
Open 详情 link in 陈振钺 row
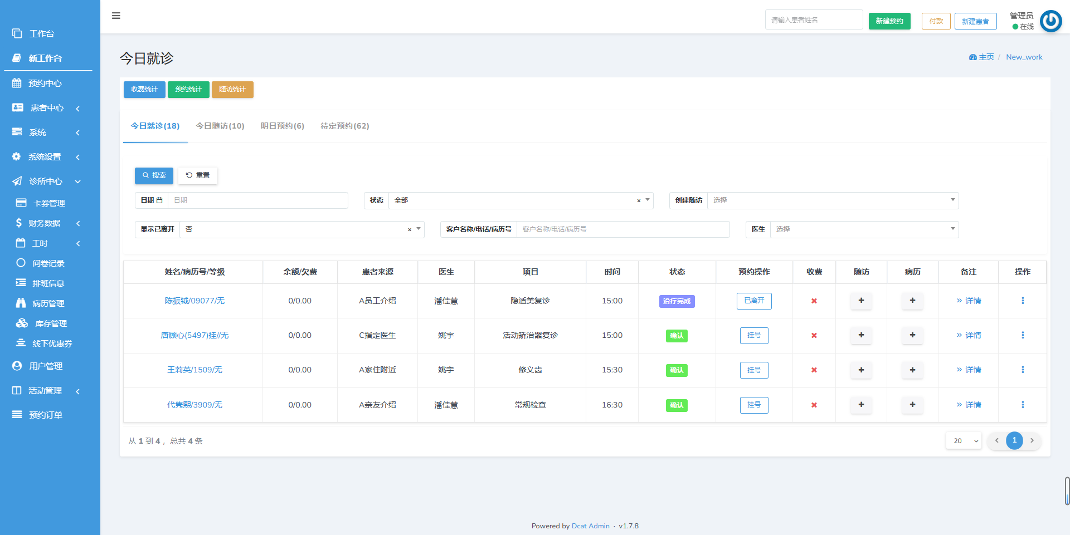[969, 301]
